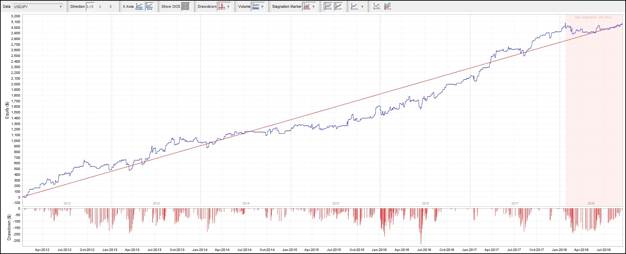Image resolution: width=626 pixels, height=254 pixels.
Task: Click the grey faded chart icon
Action: click(377, 6)
